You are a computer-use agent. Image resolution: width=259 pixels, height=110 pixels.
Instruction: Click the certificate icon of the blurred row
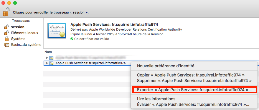pos(51,58)
